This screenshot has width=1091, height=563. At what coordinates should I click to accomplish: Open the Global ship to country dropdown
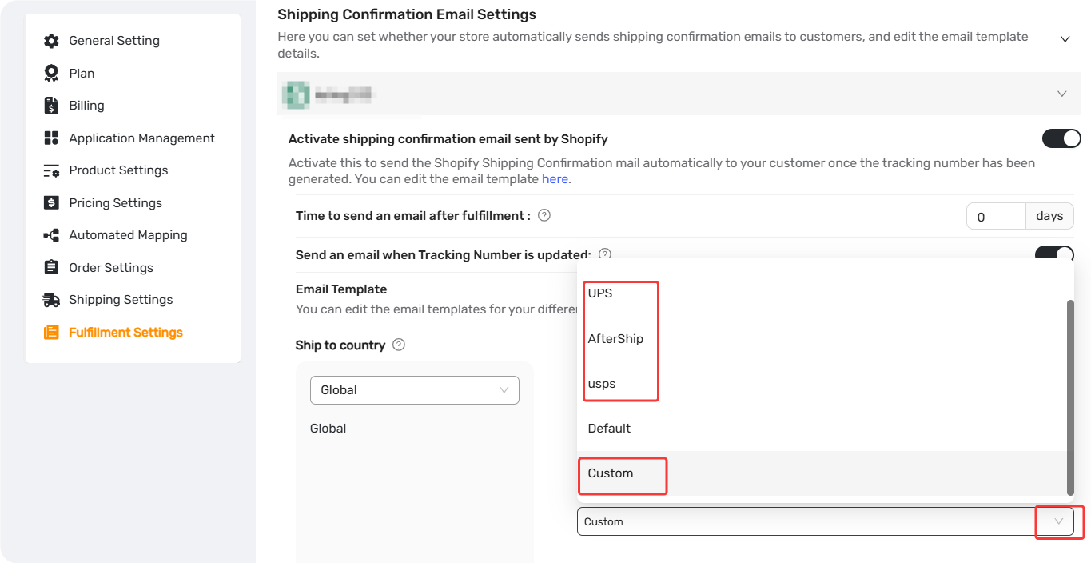tap(415, 390)
